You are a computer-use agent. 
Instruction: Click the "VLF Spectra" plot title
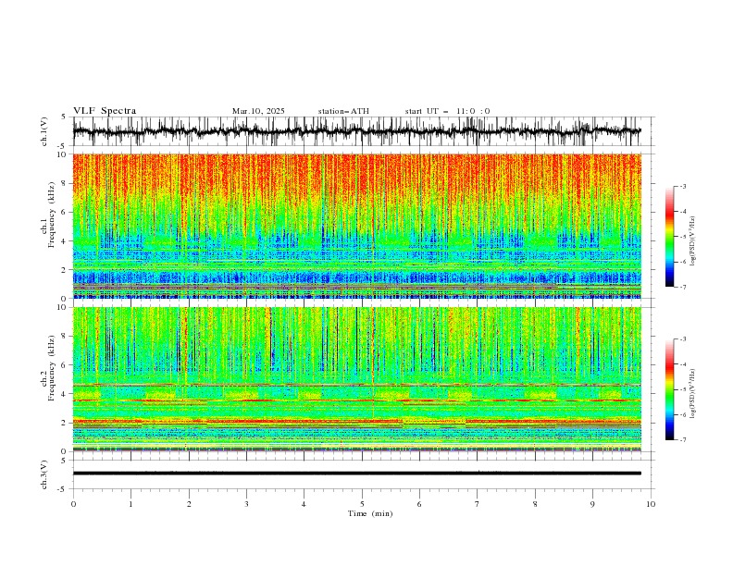pyautogui.click(x=105, y=111)
